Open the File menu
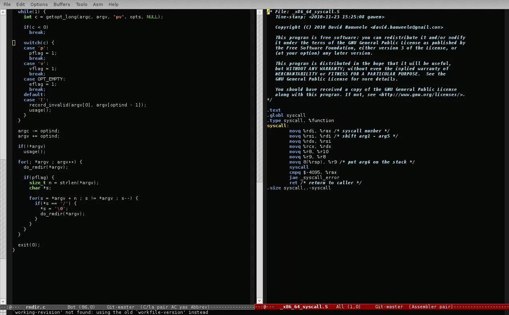This screenshot has height=315, width=509. (7, 4)
